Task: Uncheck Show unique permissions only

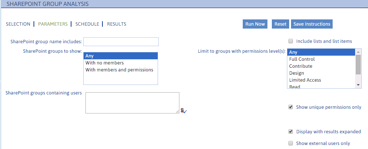Action: (291, 107)
